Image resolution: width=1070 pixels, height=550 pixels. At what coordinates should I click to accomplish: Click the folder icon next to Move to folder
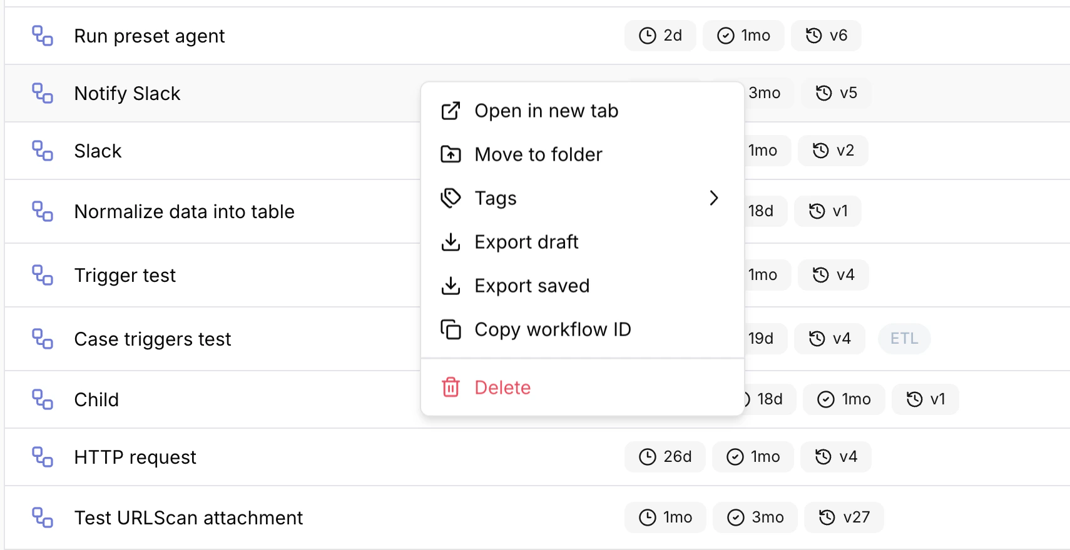pos(450,154)
